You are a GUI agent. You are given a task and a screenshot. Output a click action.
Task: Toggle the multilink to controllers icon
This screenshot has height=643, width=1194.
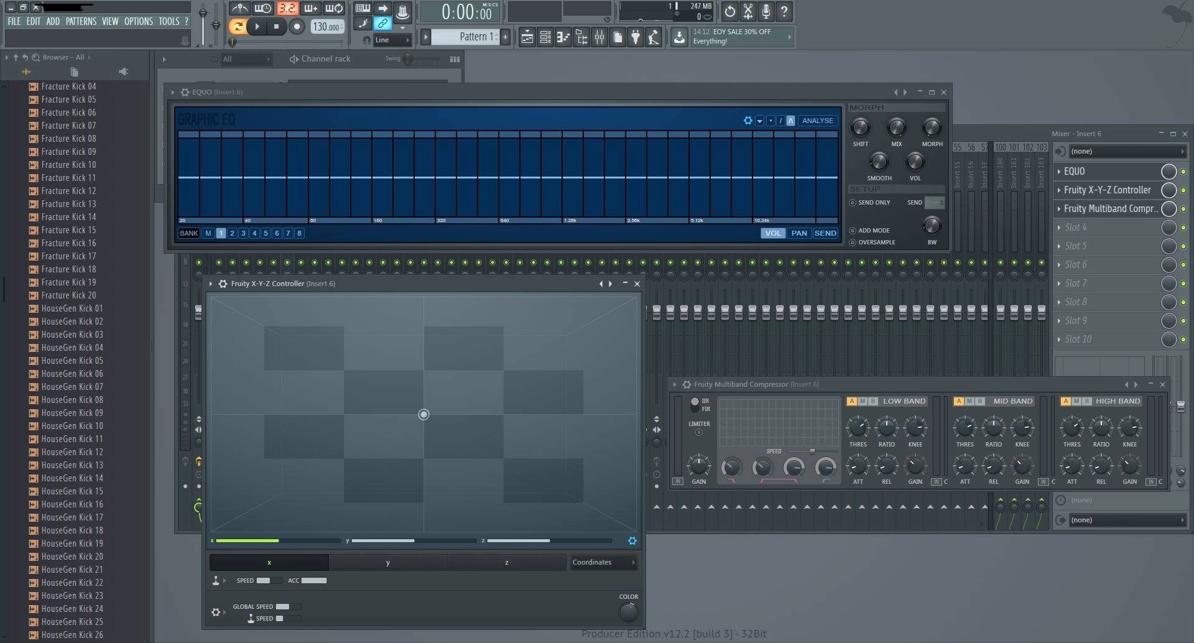click(x=382, y=23)
